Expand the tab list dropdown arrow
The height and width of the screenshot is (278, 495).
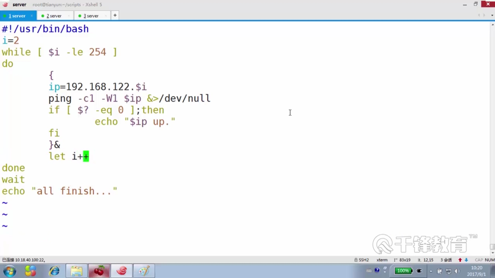(492, 15)
